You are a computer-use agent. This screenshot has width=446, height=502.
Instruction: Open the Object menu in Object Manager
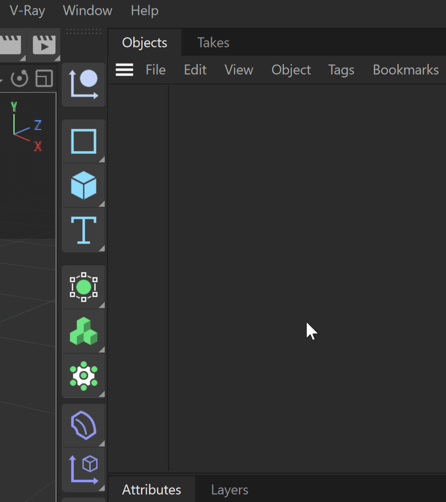(x=291, y=70)
